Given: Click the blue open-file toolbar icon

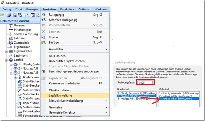Looking at the screenshot, I should (9, 15).
